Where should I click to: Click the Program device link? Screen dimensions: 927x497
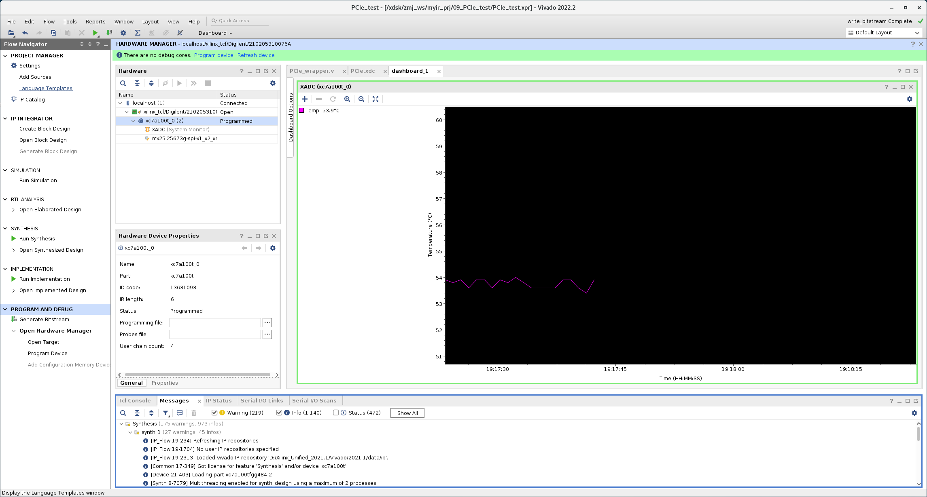[x=214, y=55]
